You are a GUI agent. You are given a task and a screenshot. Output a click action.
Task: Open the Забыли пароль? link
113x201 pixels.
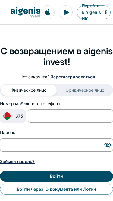17,162
